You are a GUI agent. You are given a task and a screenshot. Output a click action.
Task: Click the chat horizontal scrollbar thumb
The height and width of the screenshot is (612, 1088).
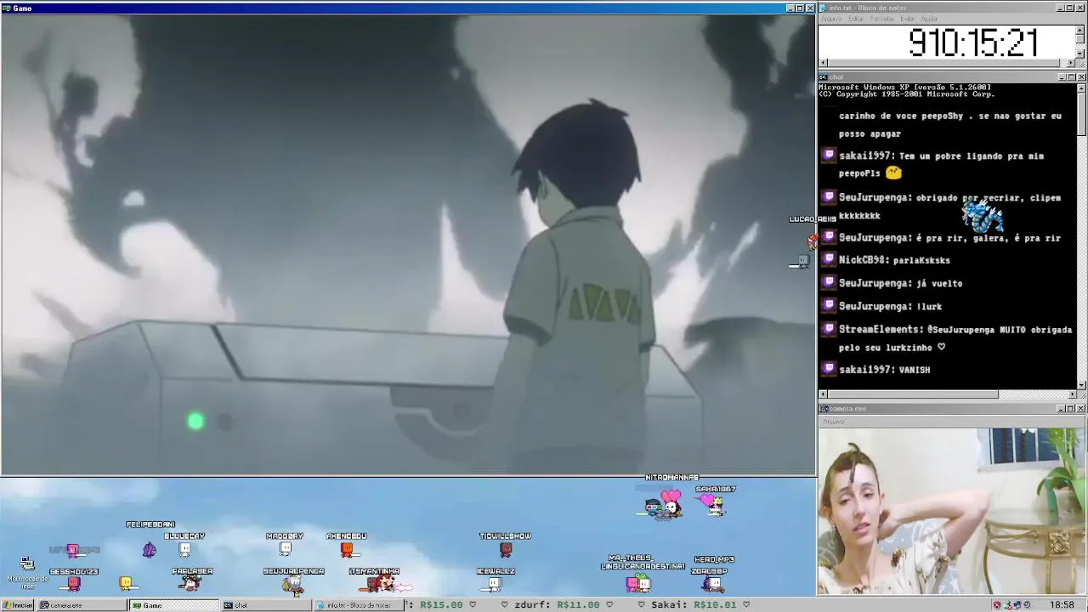coord(913,394)
